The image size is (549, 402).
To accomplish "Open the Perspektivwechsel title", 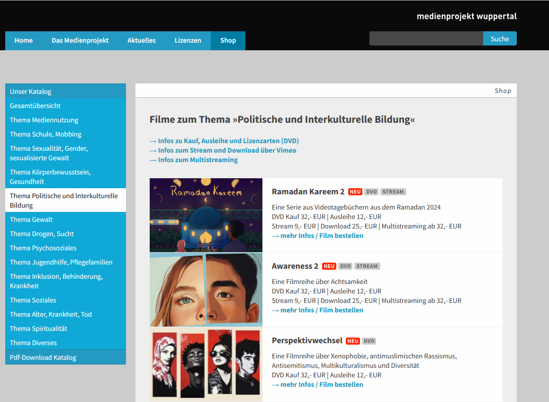I will pyautogui.click(x=307, y=341).
